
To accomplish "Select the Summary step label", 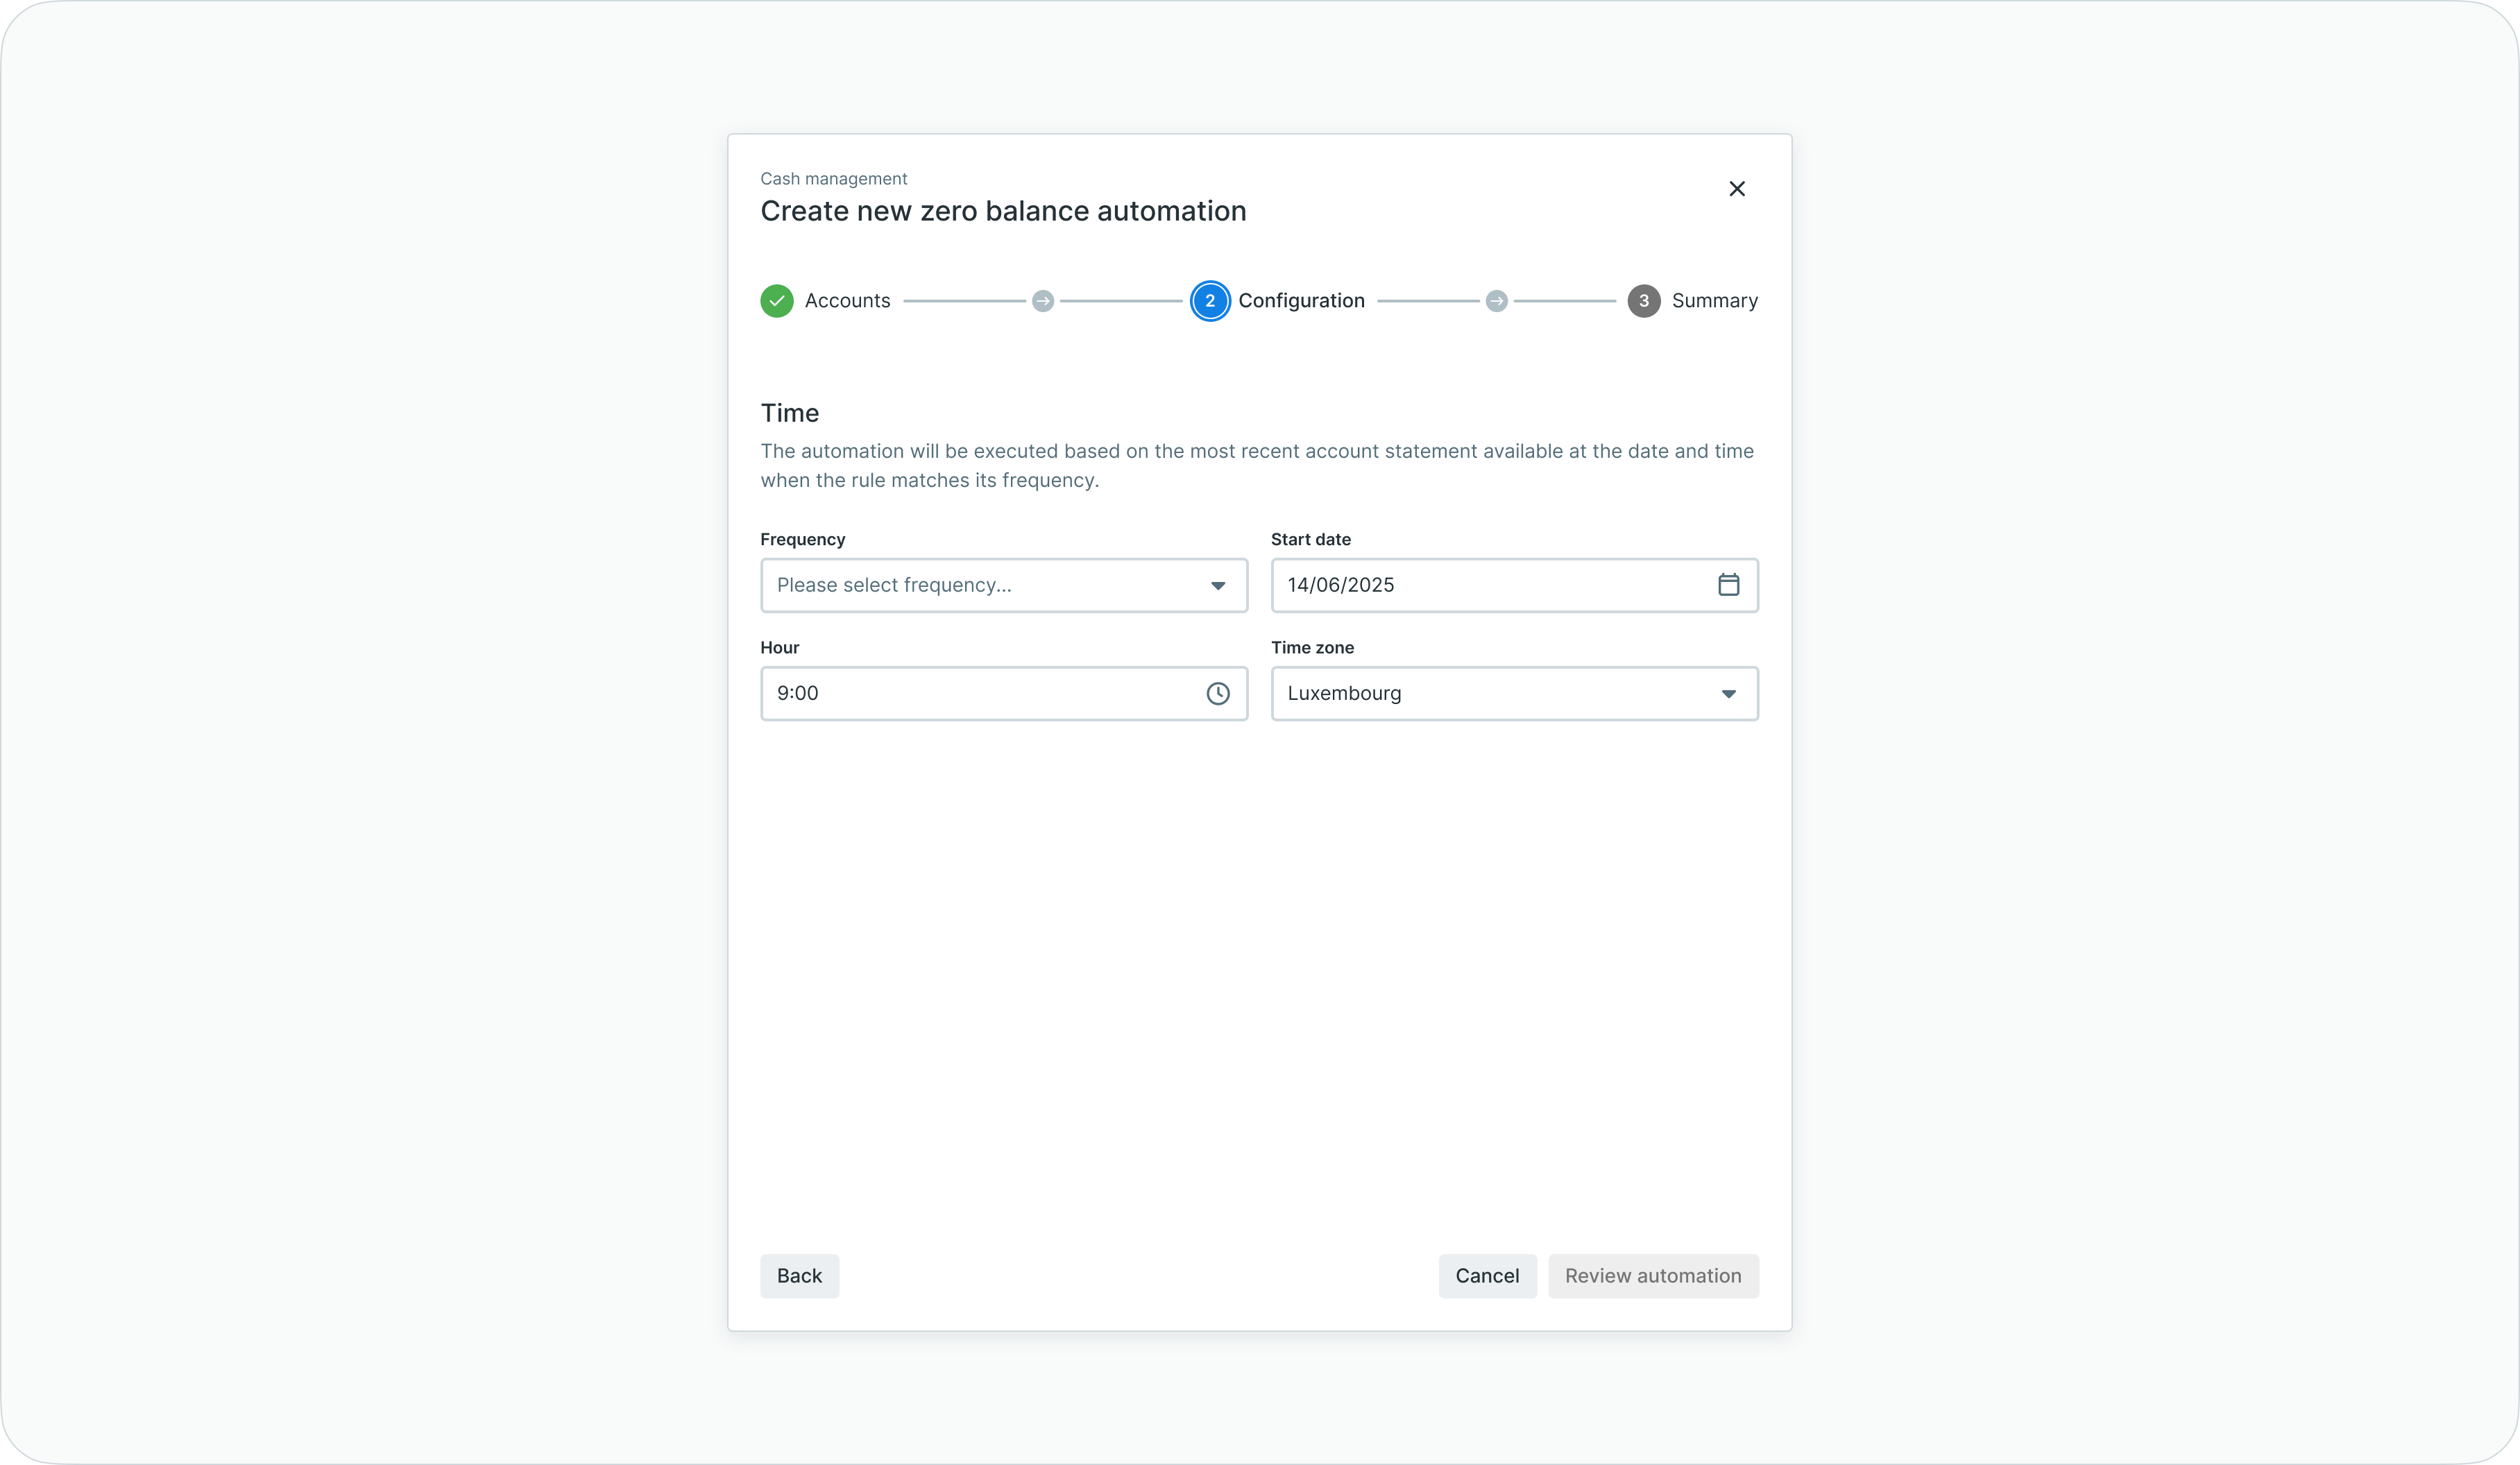I will pyautogui.click(x=1714, y=301).
